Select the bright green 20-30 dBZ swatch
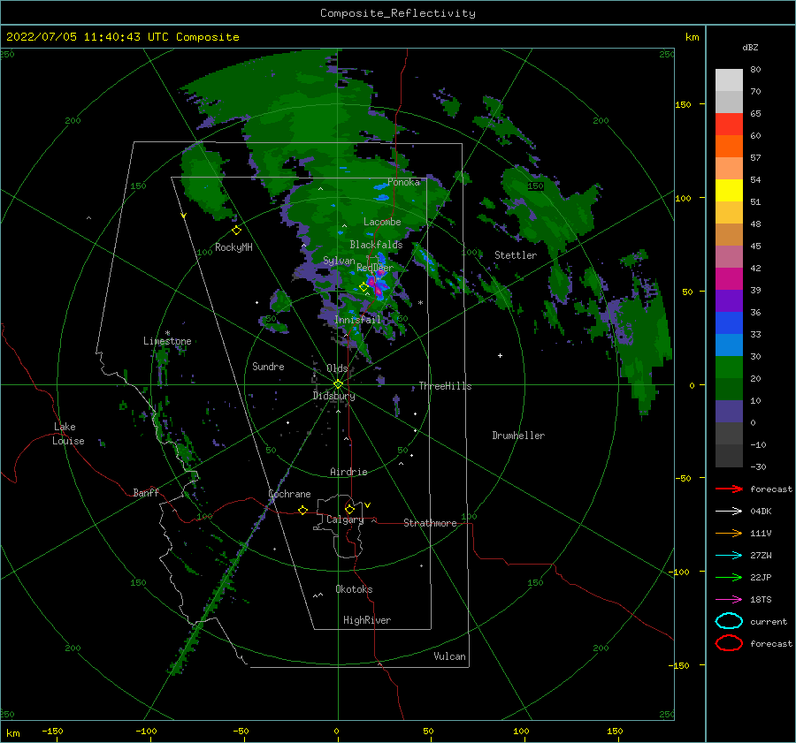The image size is (796, 743). [x=729, y=368]
